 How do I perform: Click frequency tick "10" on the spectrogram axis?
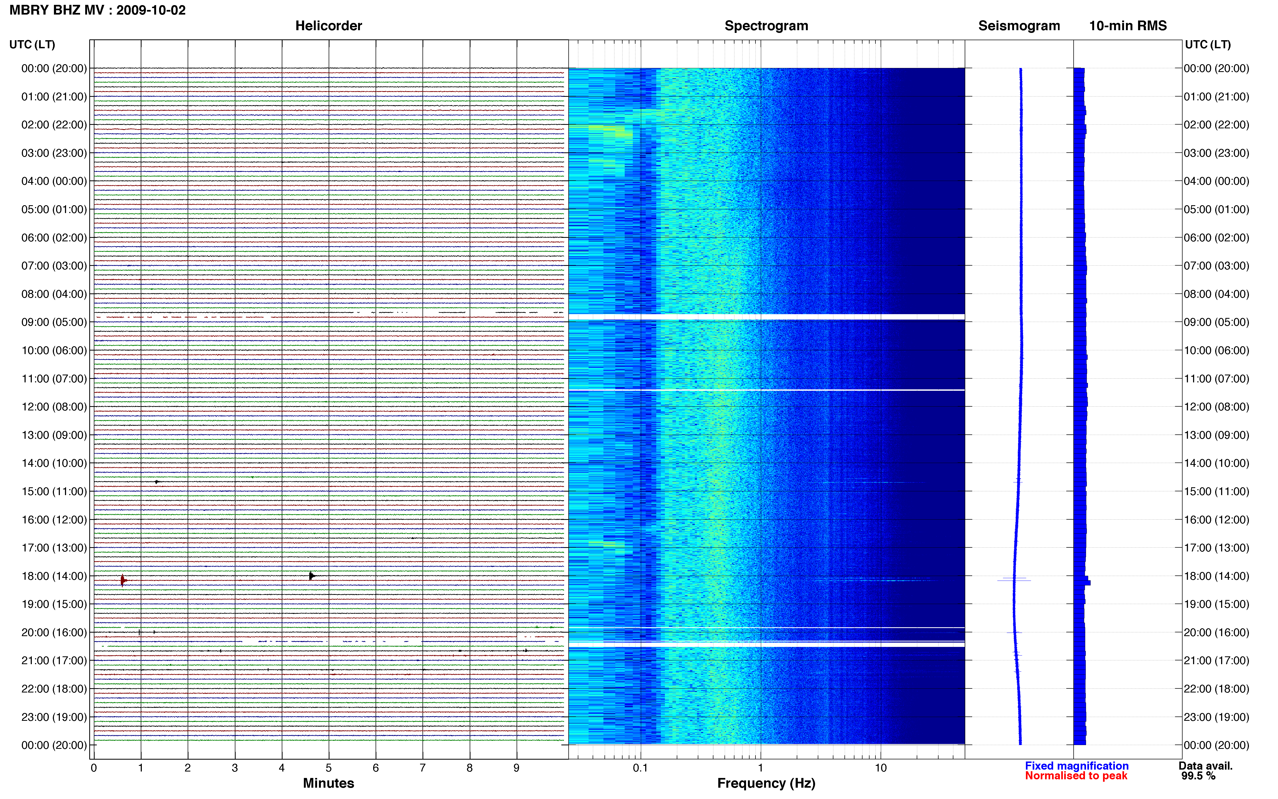pos(880,768)
